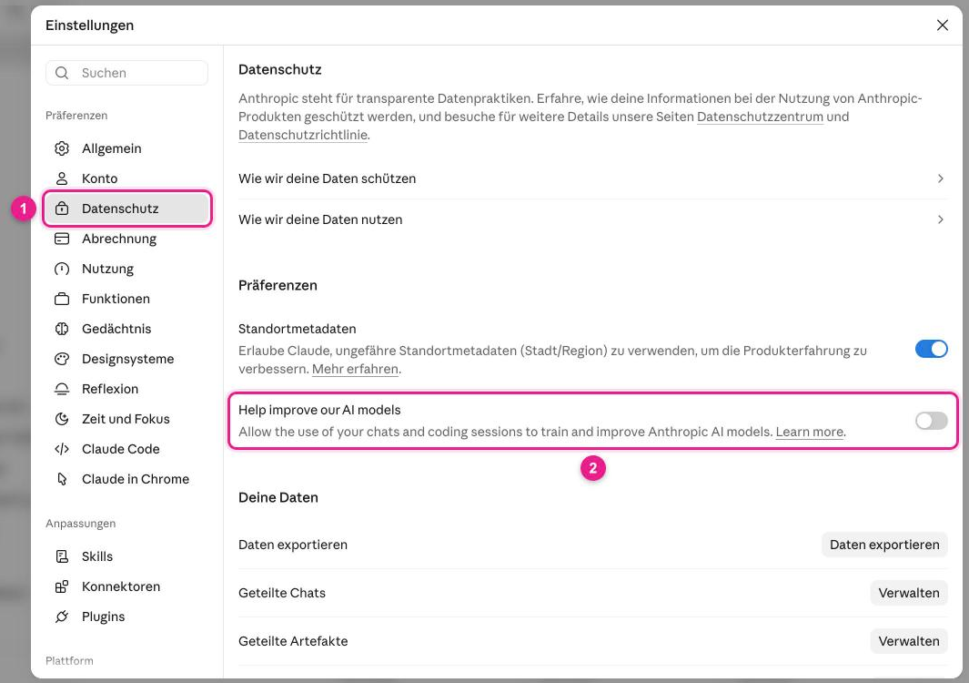Click the Deine Daten heading
969x683 pixels.
[x=278, y=498]
